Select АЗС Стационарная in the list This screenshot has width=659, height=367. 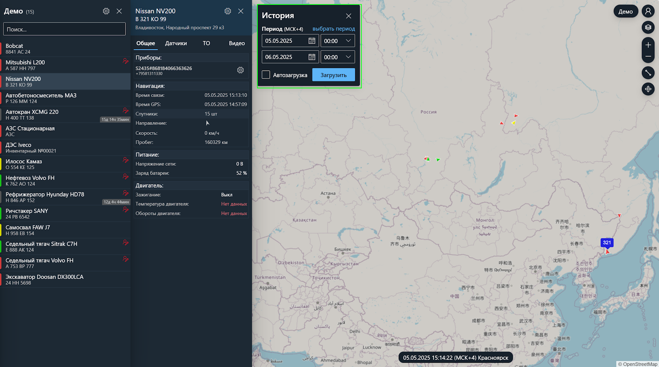pos(65,131)
